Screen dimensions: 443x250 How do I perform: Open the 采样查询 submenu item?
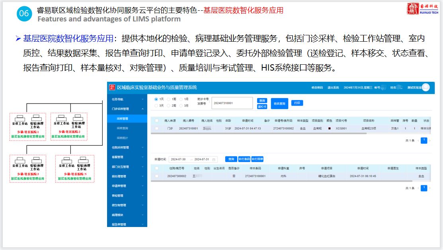122,128
